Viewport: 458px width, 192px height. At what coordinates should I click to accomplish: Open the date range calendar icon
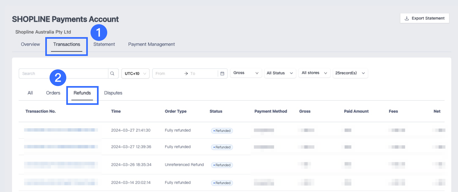(222, 73)
